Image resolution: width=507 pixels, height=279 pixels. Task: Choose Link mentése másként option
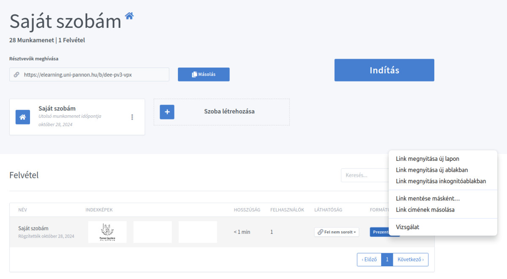point(428,198)
